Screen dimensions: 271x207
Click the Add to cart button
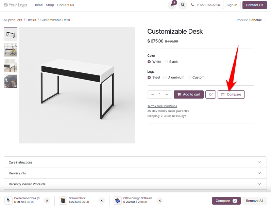tap(189, 94)
